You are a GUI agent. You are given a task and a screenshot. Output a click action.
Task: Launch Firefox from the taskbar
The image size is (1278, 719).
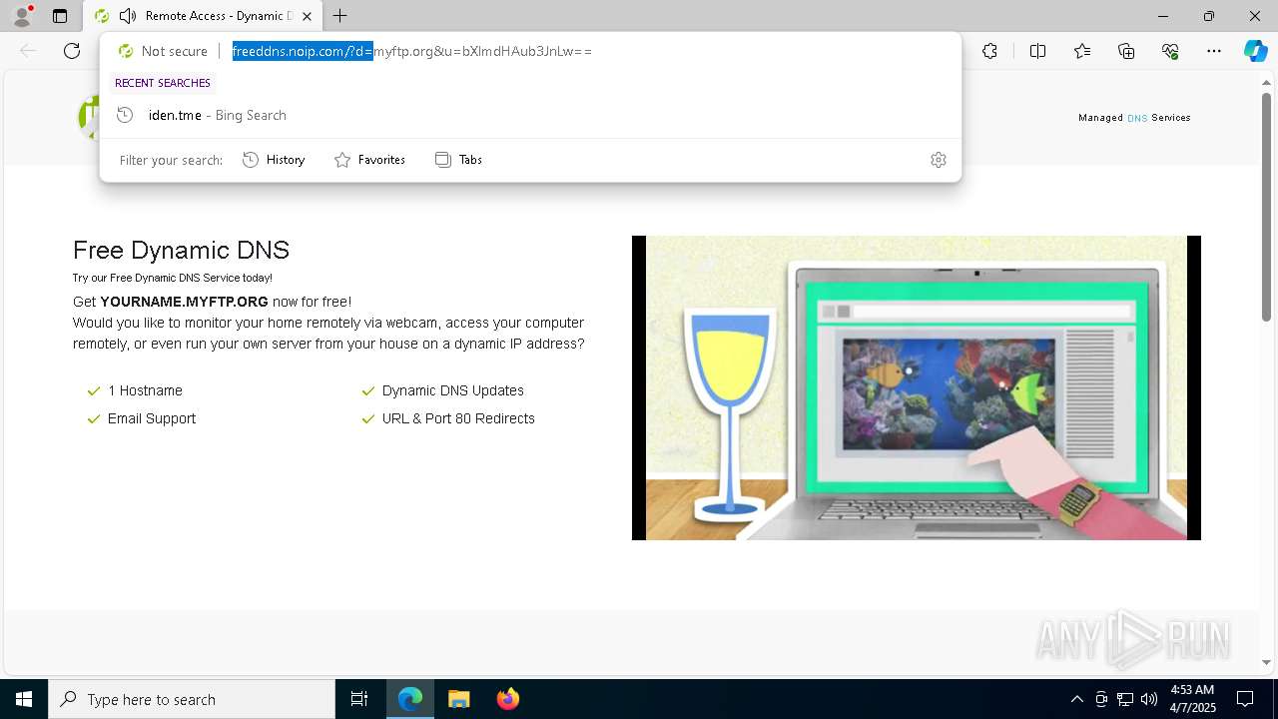pyautogui.click(x=508, y=699)
